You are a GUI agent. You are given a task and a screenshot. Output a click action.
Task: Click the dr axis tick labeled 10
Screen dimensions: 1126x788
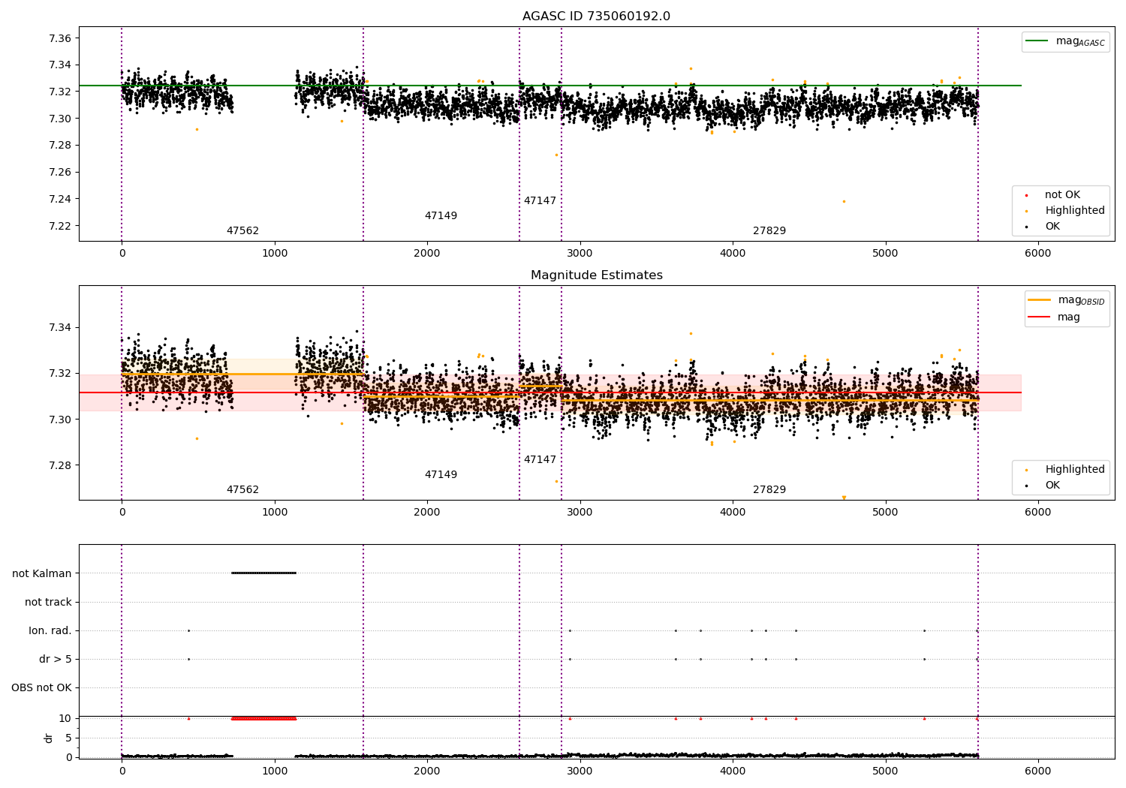pyautogui.click(x=65, y=718)
